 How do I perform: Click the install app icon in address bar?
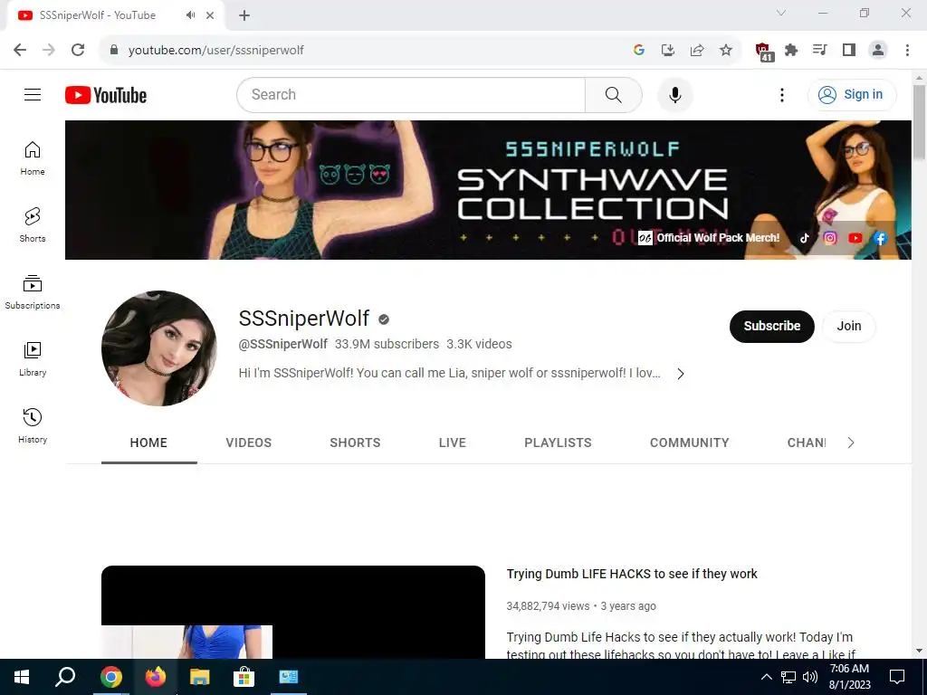(x=668, y=50)
